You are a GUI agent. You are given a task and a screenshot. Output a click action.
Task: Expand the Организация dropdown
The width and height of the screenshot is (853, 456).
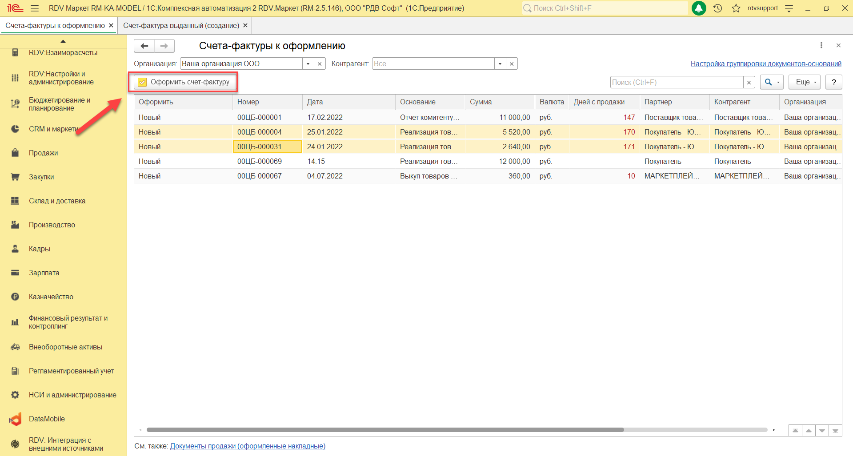pyautogui.click(x=308, y=63)
